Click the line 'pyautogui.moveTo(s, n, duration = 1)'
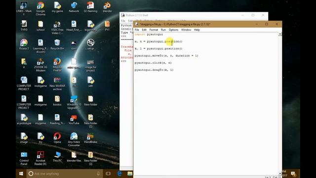 pyautogui.click(x=166, y=56)
